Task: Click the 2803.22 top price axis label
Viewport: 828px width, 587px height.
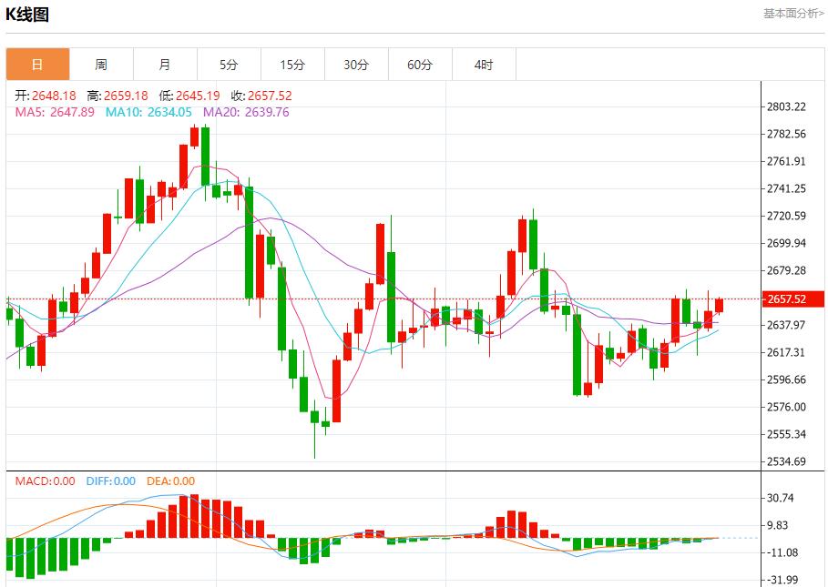Action: click(787, 106)
